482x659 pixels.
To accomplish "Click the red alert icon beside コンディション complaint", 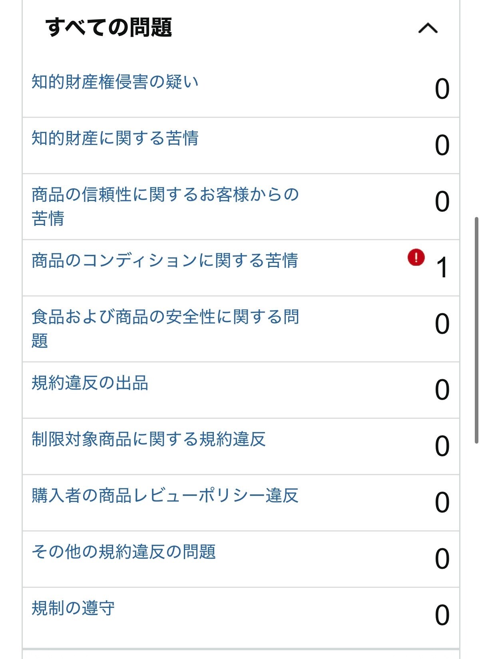I will [x=416, y=257].
